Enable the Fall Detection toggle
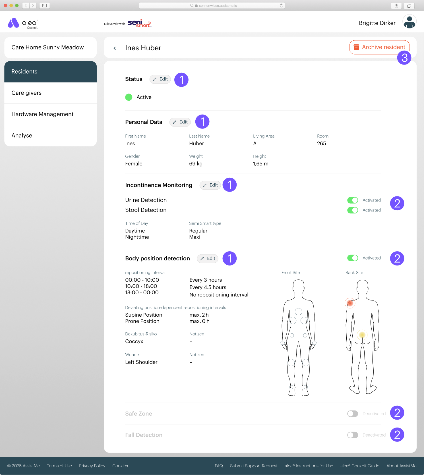 (353, 435)
